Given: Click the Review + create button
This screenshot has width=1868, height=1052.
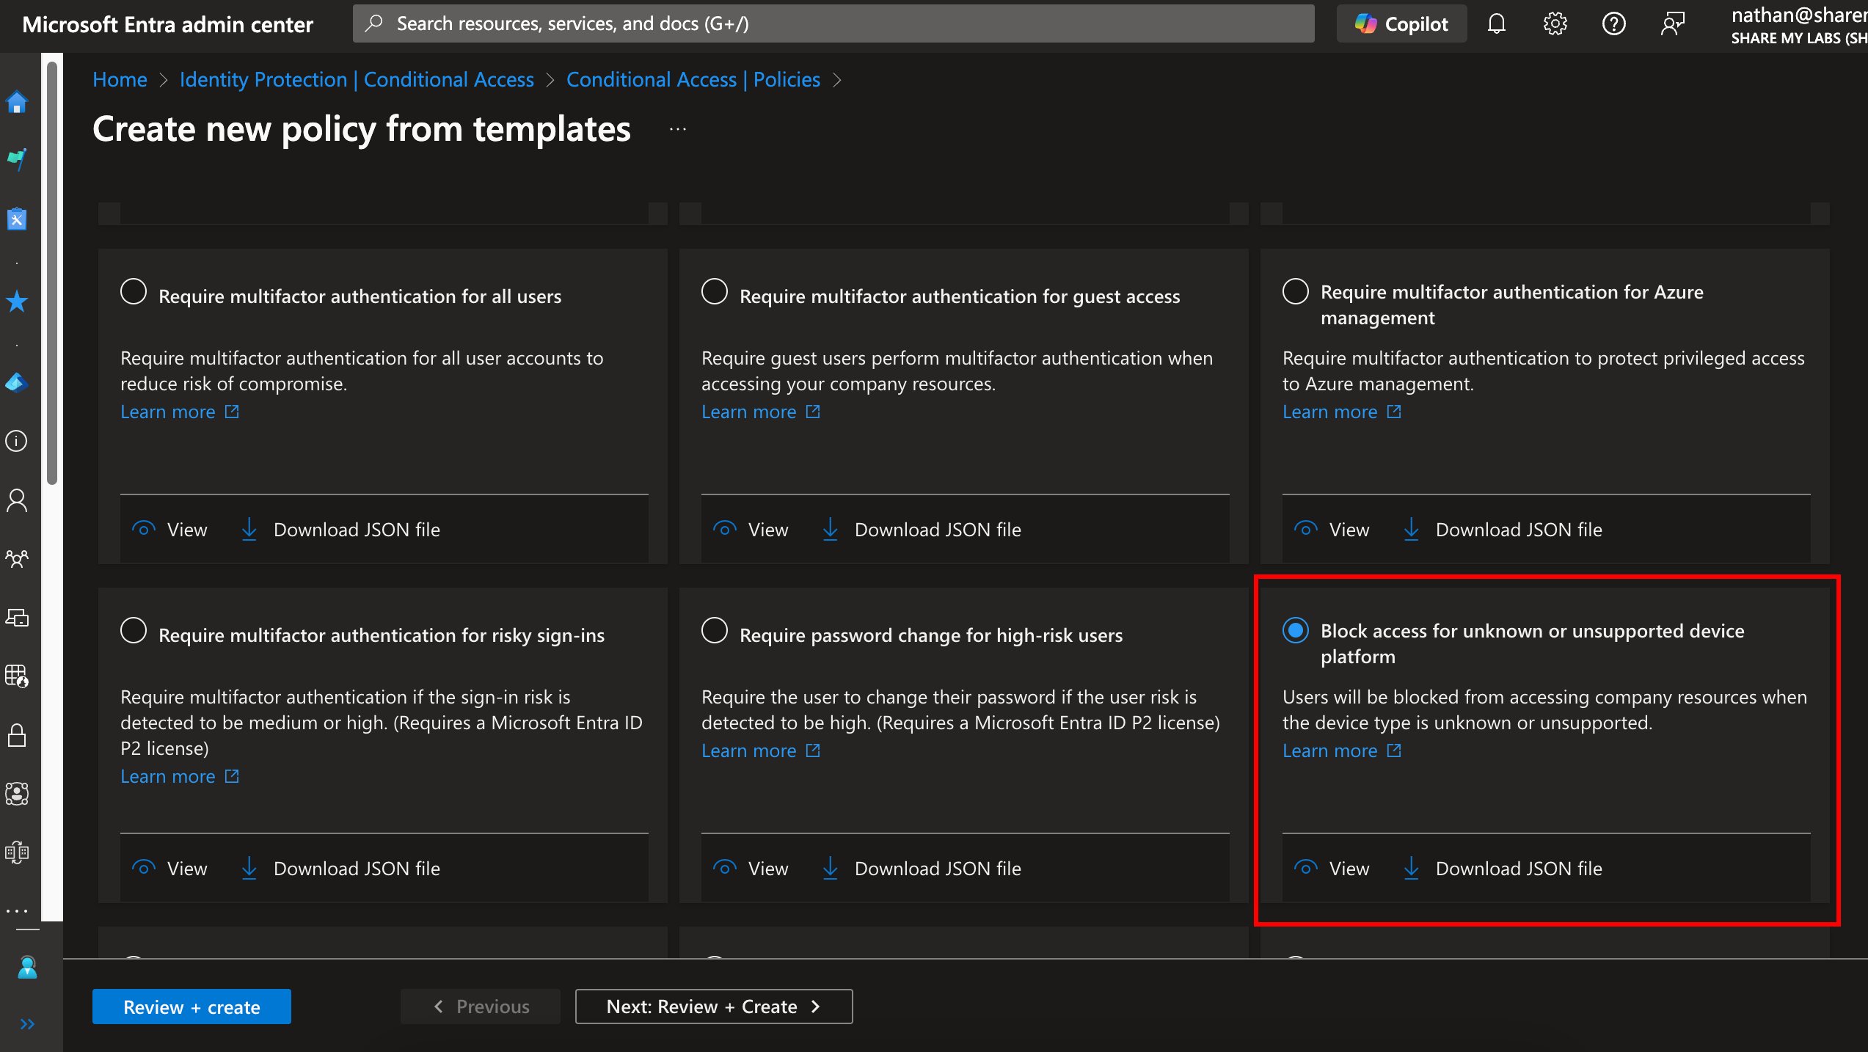Looking at the screenshot, I should 191,1007.
